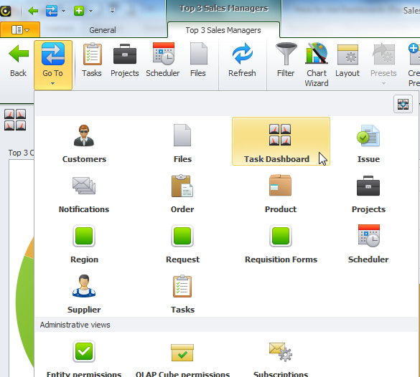Open Region view from Go To menu

[84, 244]
